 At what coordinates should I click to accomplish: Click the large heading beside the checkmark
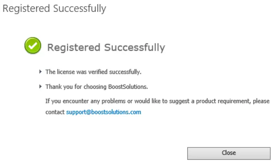(x=106, y=47)
